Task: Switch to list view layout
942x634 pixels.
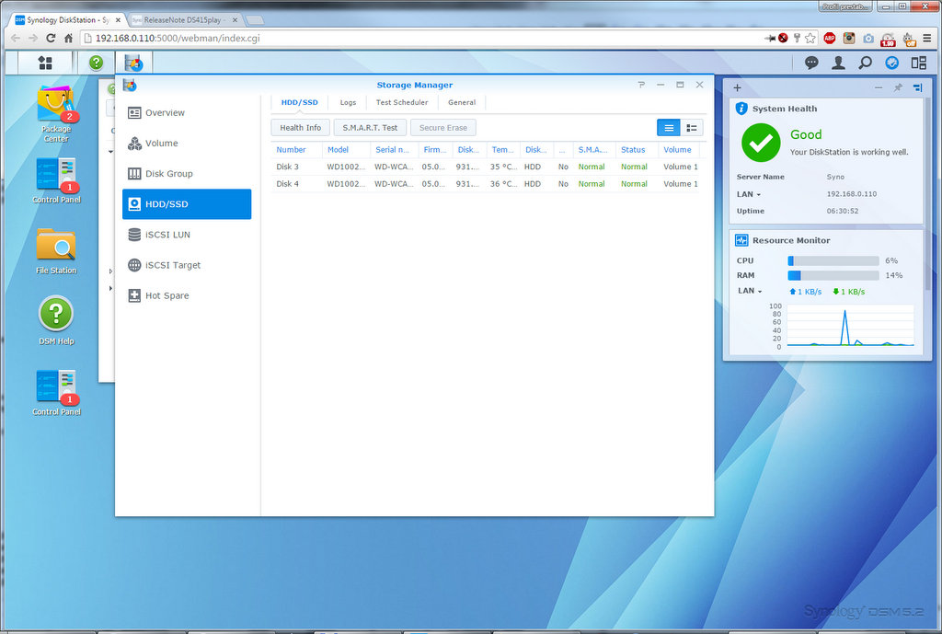Action: pos(669,127)
